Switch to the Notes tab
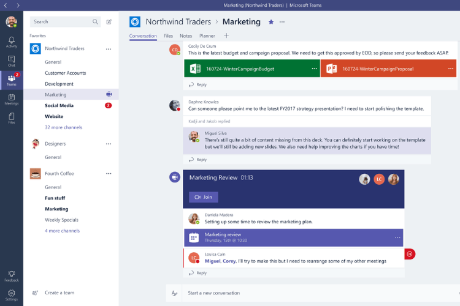This screenshot has width=460, height=306. click(186, 36)
